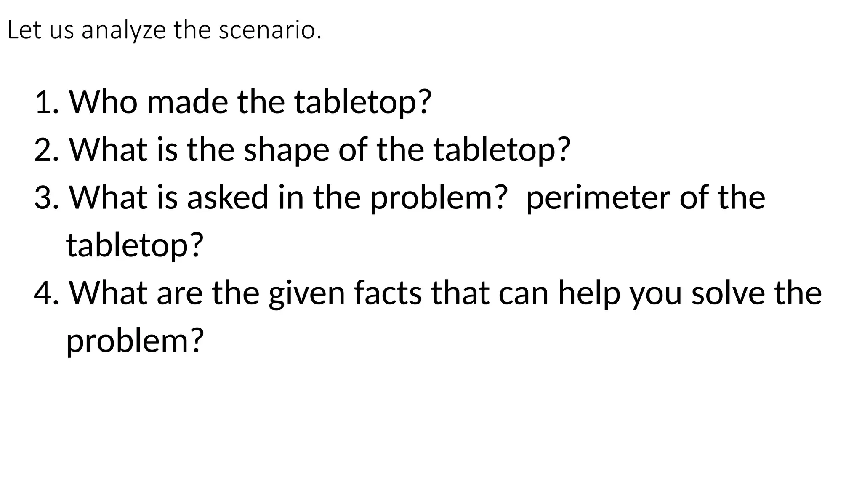The height and width of the screenshot is (485, 862).
Task: Select the question "Who made the tabletop?"
Action: [x=250, y=101]
